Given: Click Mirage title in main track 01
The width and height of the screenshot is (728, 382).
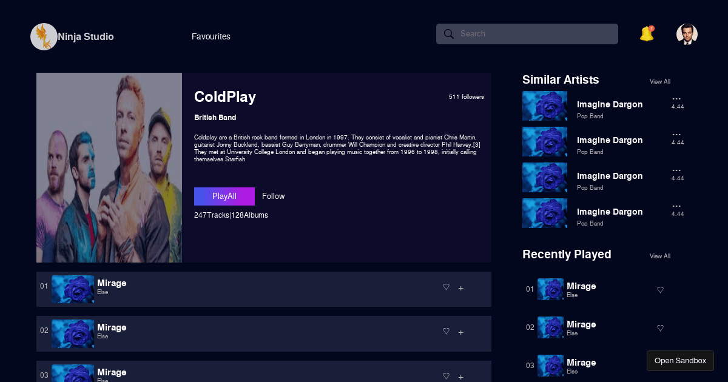Looking at the screenshot, I should click(x=112, y=283).
